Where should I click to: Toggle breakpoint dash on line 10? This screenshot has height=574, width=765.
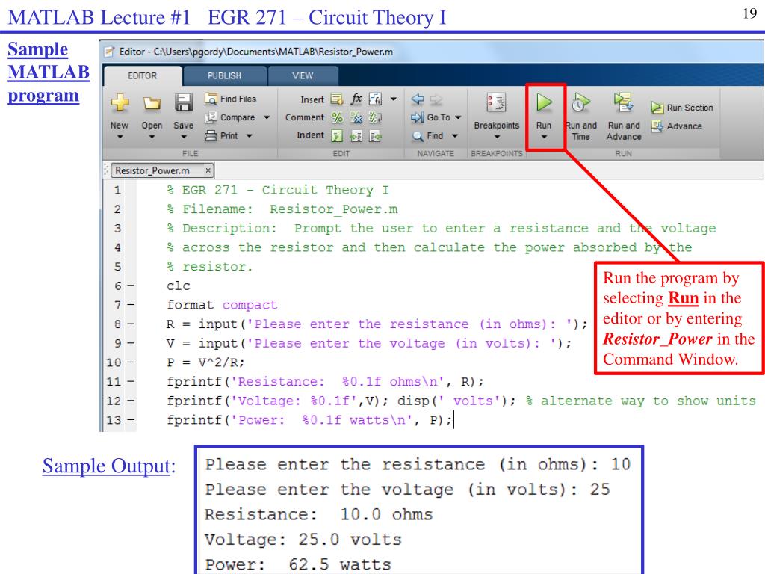click(131, 362)
